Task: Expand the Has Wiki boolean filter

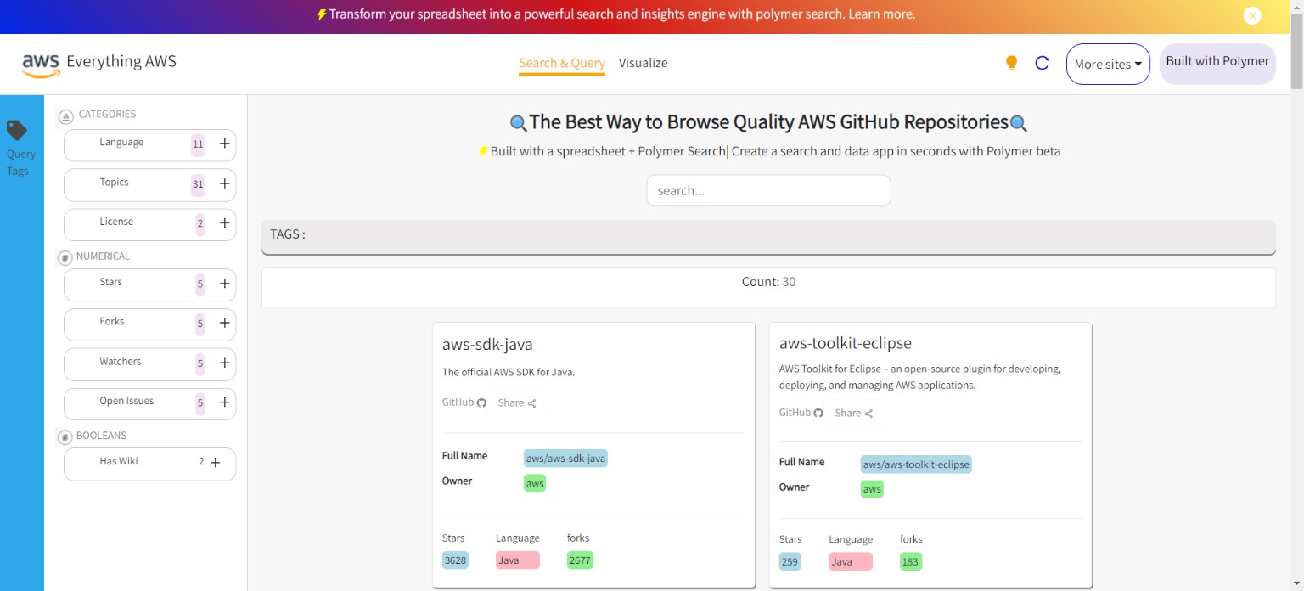Action: click(216, 463)
